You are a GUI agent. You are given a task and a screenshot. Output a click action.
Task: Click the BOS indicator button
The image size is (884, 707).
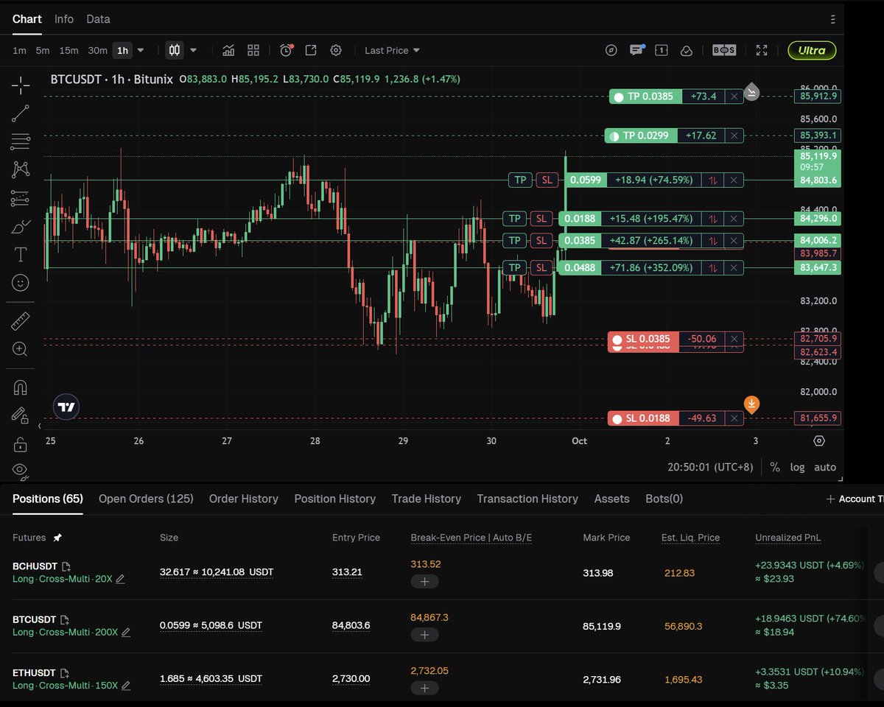[723, 50]
